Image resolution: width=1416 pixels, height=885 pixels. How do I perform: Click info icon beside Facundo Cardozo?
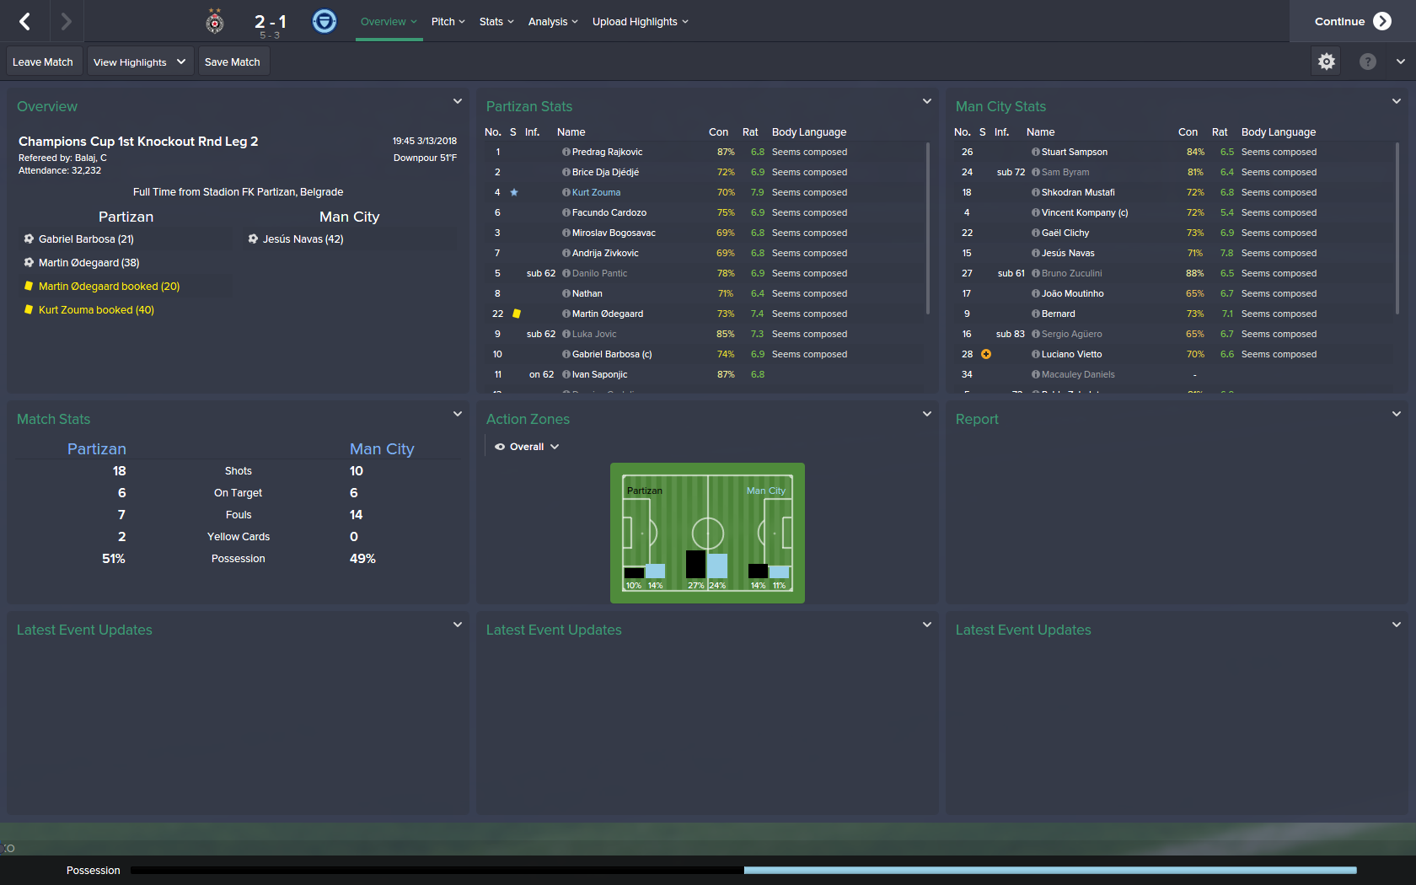point(566,212)
